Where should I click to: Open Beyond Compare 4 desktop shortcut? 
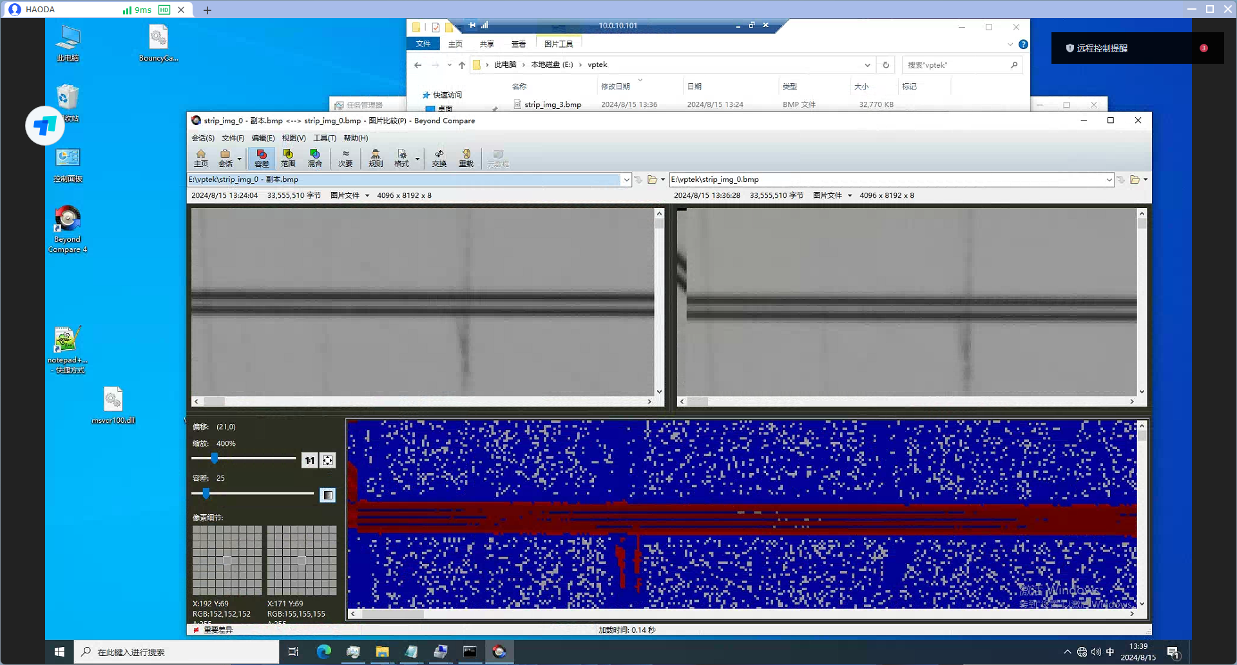pos(68,229)
